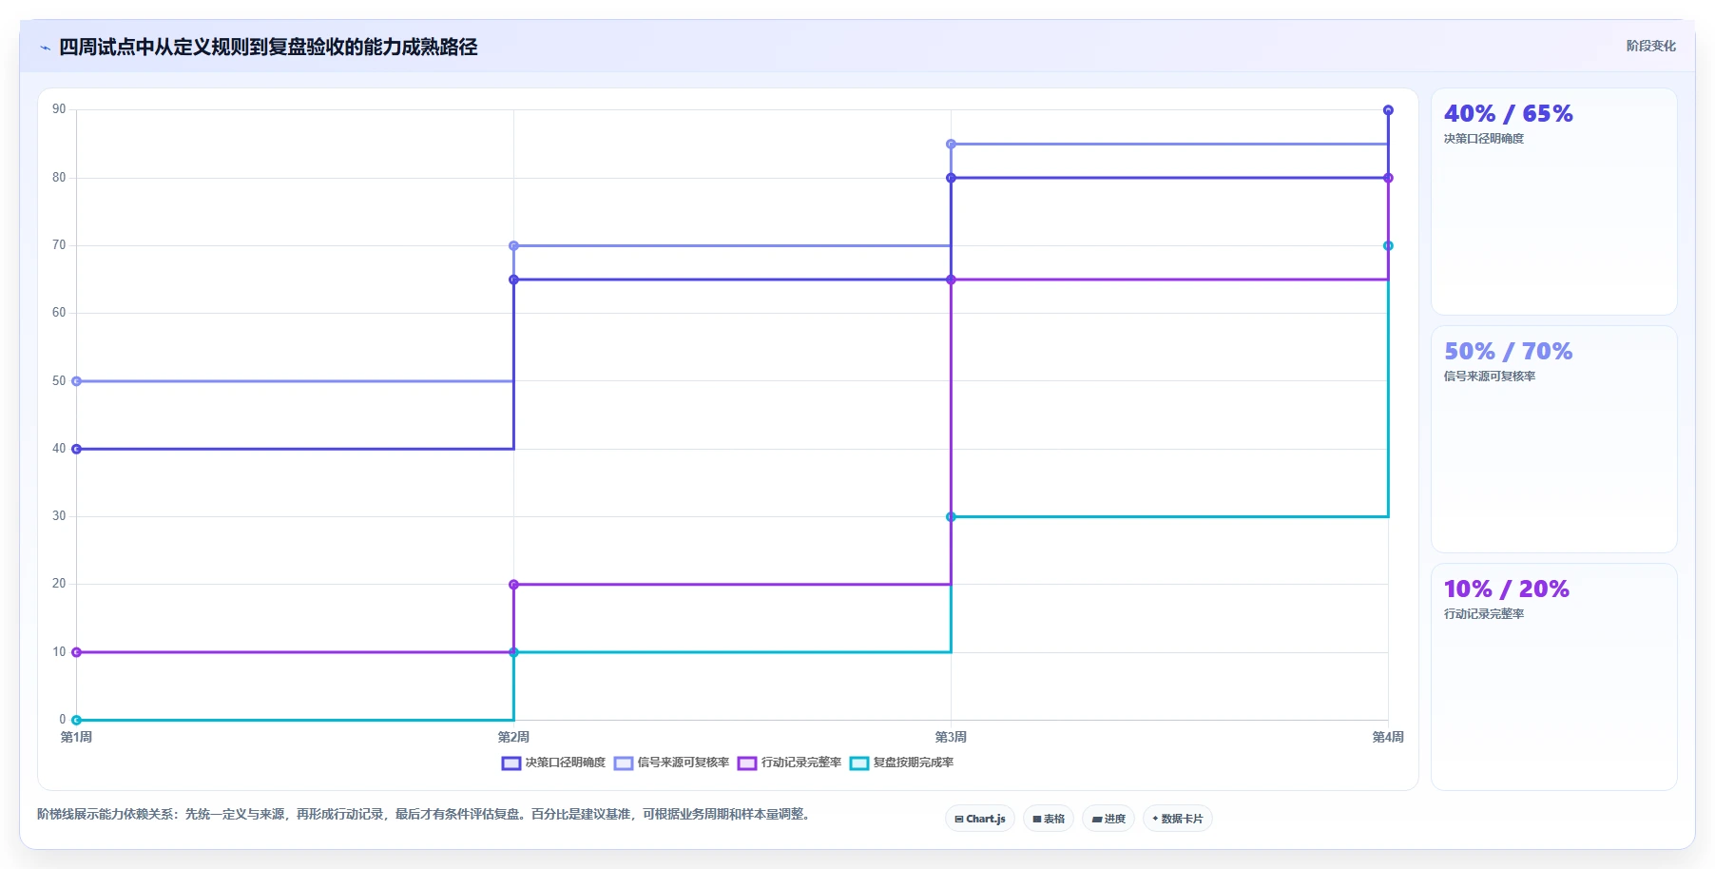Click the trend icon before the chart title
The width and height of the screenshot is (1715, 869).
pyautogui.click(x=45, y=48)
